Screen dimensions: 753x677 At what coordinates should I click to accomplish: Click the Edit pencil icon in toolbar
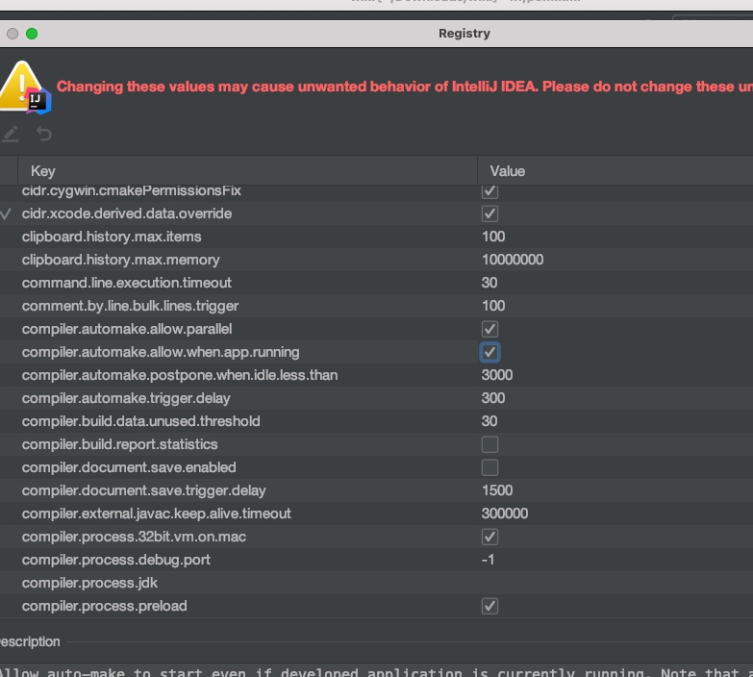point(11,134)
